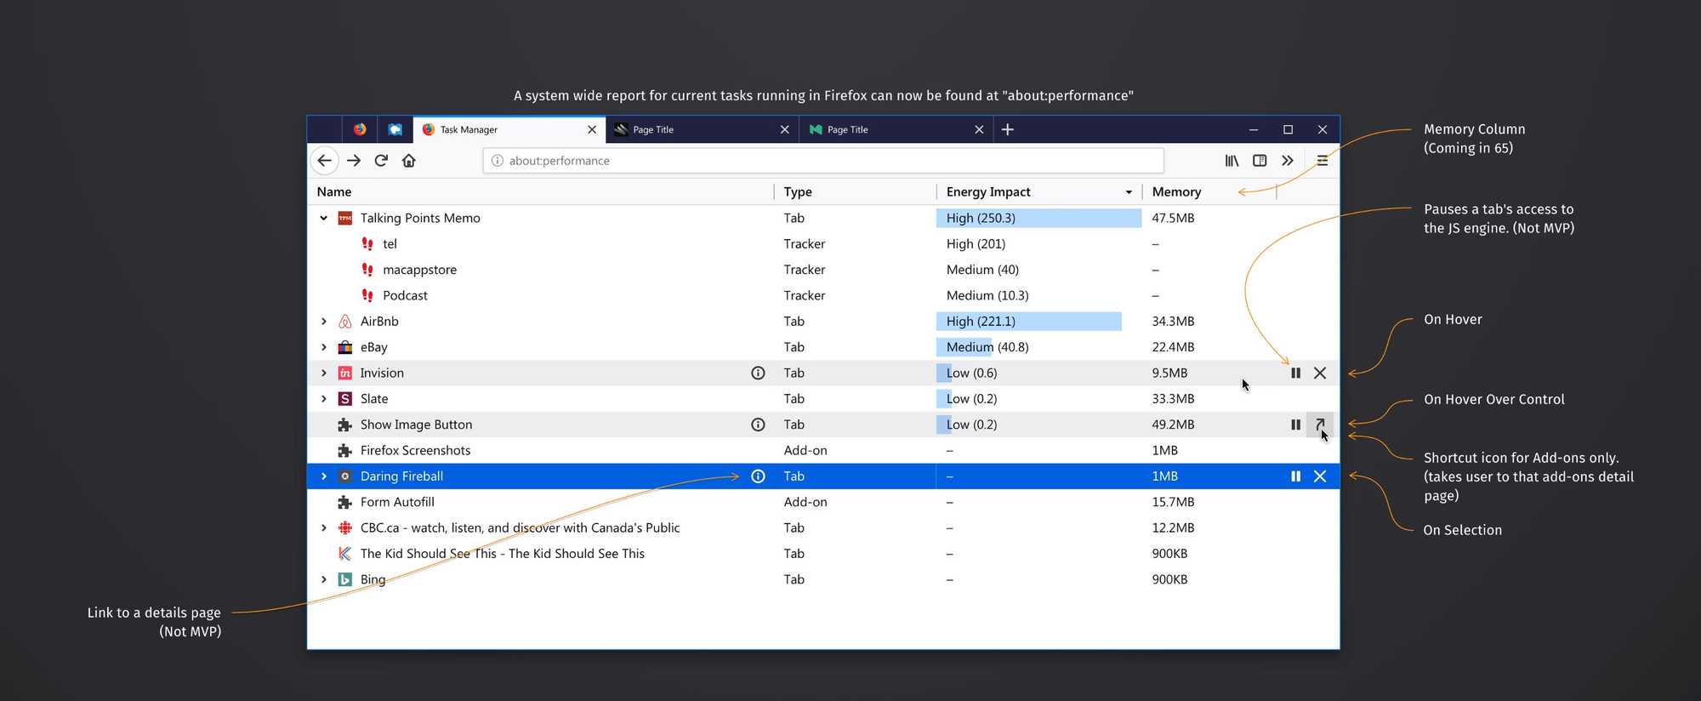The image size is (1701, 701).
Task: Open the Library icon in the toolbar
Action: click(1232, 161)
